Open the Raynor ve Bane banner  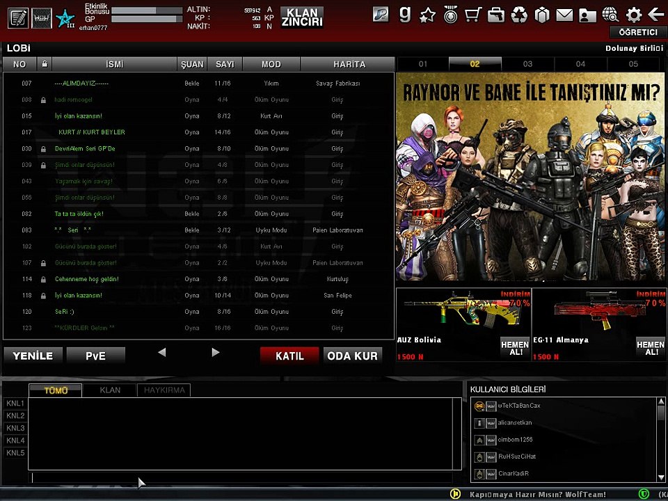click(530, 176)
